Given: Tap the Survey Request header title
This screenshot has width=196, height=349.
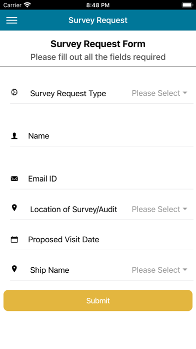Looking at the screenshot, I should coord(98,20).
